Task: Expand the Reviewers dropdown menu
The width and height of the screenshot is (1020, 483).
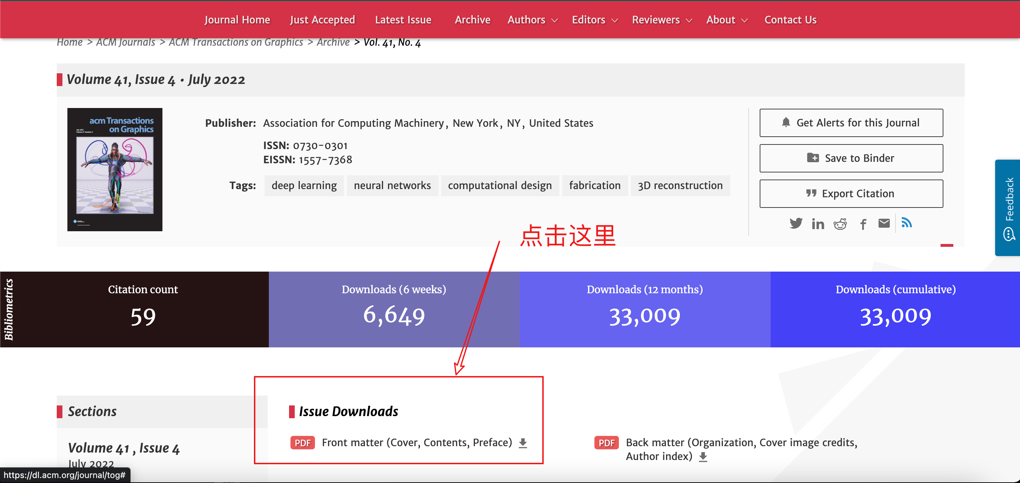Action: (662, 20)
